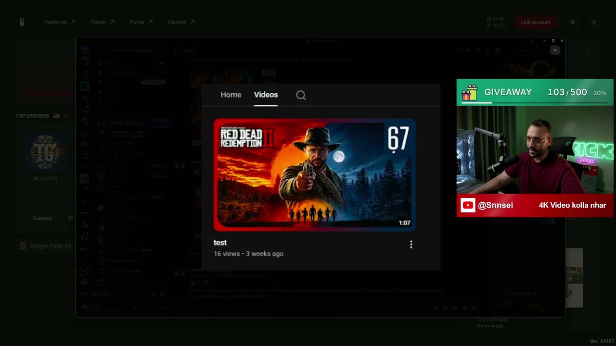
Task: Click the 10.6k stat in header
Action: click(x=496, y=25)
